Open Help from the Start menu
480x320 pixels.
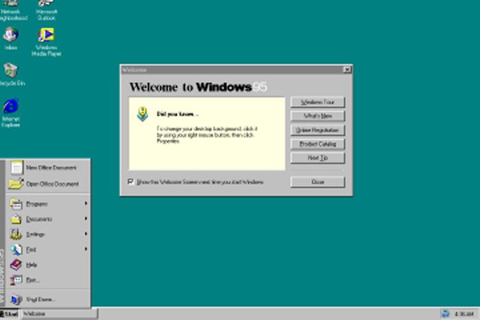point(48,265)
